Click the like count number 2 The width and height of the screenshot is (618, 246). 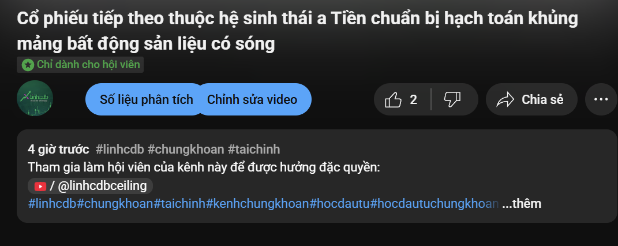pyautogui.click(x=413, y=100)
